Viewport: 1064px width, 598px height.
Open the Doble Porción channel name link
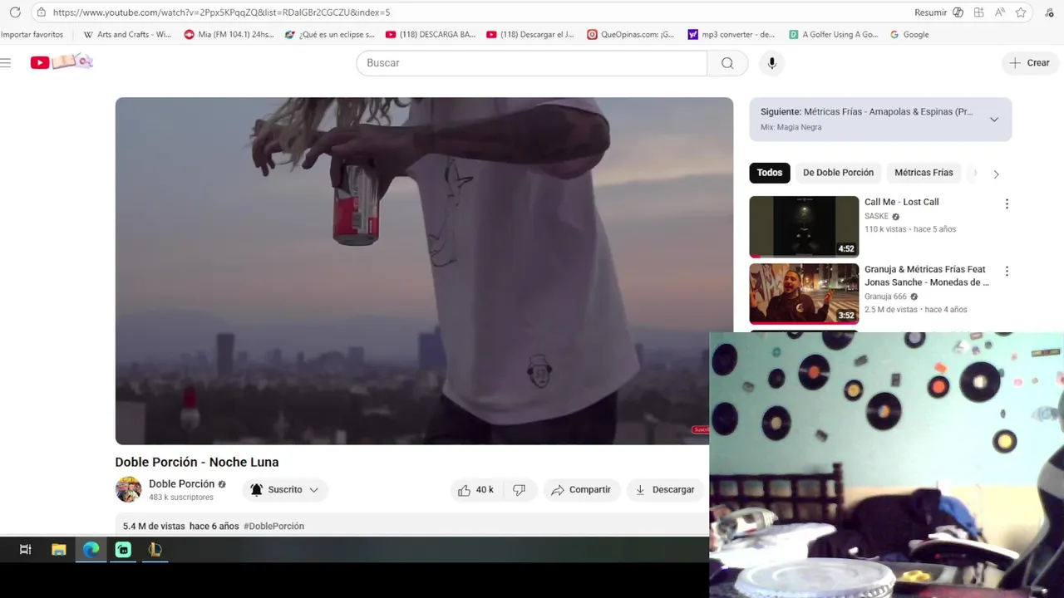[x=181, y=484]
